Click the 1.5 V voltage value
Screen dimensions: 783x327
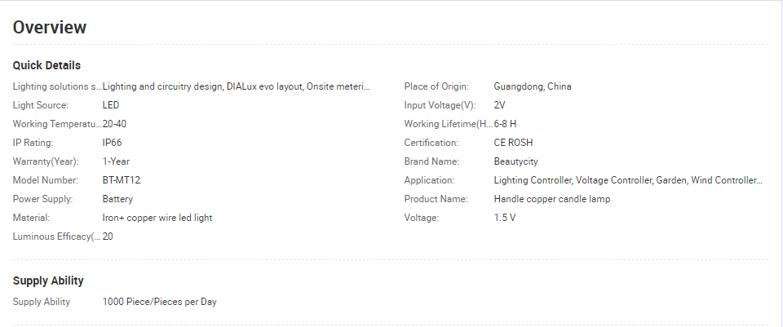504,218
